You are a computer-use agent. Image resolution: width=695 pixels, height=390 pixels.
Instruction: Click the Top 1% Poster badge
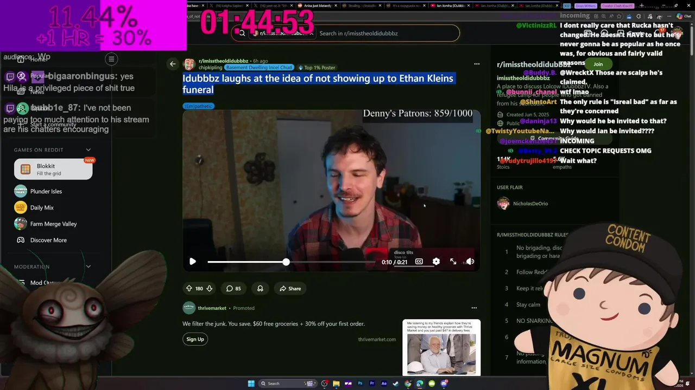316,68
